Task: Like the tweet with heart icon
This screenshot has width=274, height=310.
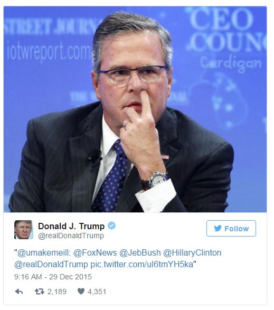Action: click(x=81, y=291)
